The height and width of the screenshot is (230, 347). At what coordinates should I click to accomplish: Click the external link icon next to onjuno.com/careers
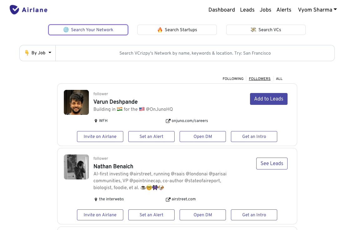168,121
